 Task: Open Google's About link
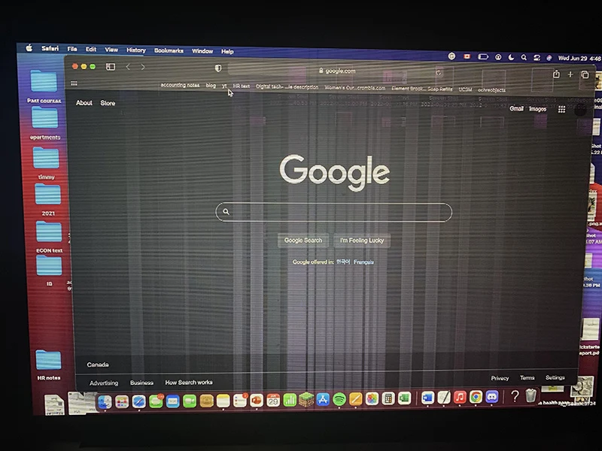tap(84, 103)
